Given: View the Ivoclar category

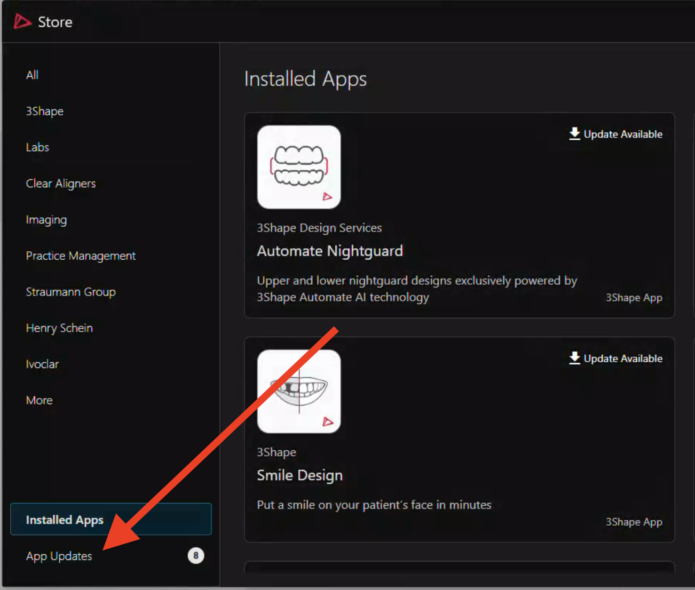Looking at the screenshot, I should click(42, 364).
